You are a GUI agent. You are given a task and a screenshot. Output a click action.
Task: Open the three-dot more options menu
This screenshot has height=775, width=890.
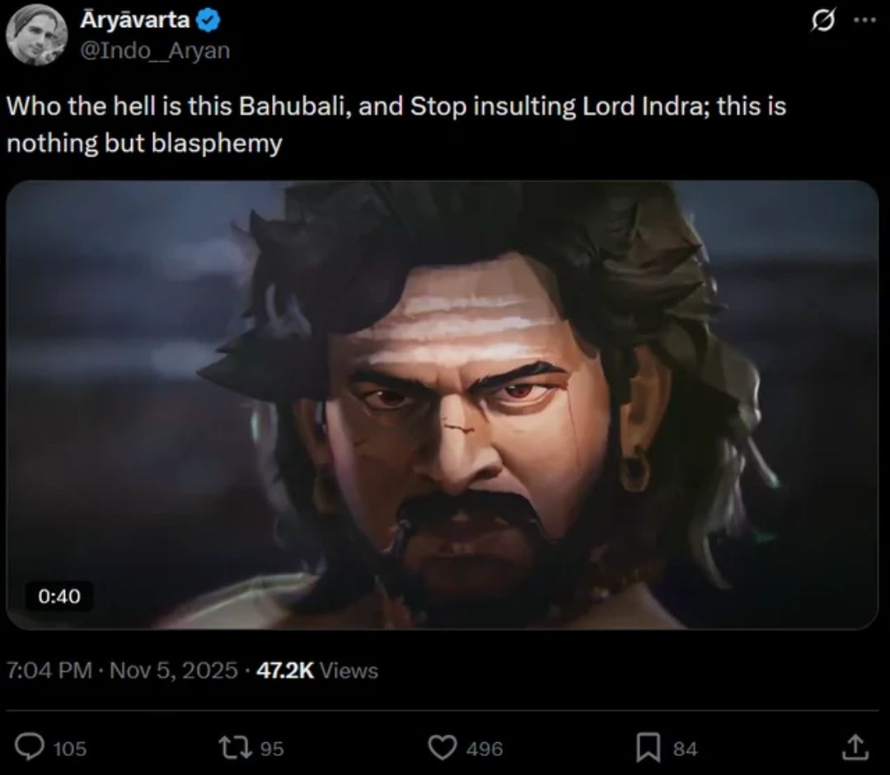[x=863, y=20]
